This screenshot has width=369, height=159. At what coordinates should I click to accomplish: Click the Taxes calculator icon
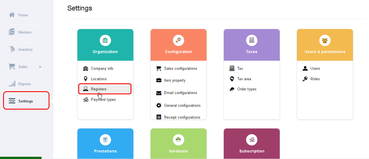click(251, 40)
